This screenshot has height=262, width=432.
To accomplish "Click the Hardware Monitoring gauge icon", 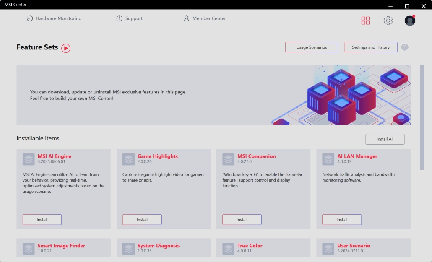I will pyautogui.click(x=30, y=18).
